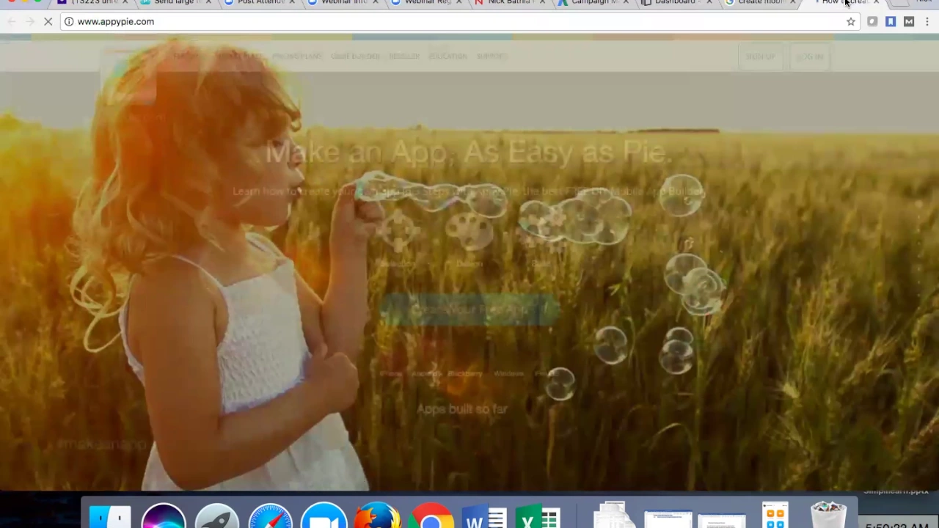Bookmark this page with the star icon
The height and width of the screenshot is (528, 939).
851,21
